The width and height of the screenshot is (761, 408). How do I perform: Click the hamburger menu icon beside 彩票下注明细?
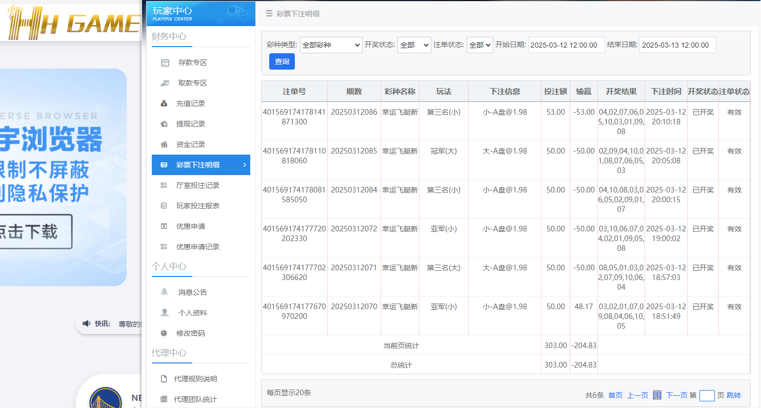[269, 14]
